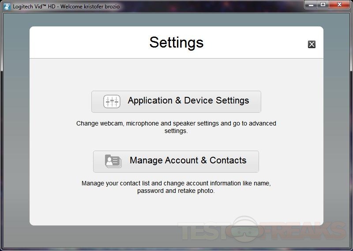This screenshot has height=251, width=353.
Task: Click the webcam, microphone and speaker description
Action: click(176, 127)
